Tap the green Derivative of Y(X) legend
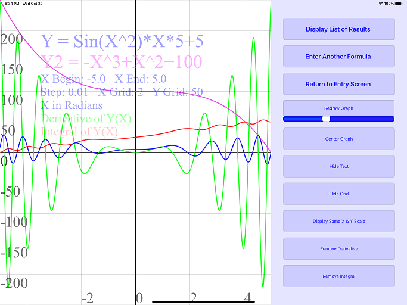Screen dimensions: 407x305 click(86, 119)
